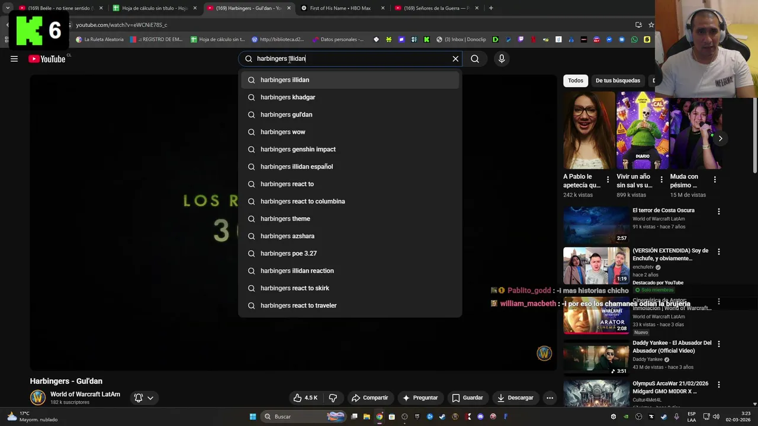
Task: Open "World of Warcraft LatAm" channel name
Action: pos(85,394)
